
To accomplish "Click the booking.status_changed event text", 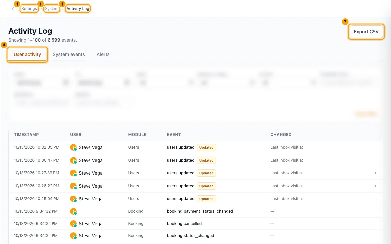I will pyautogui.click(x=191, y=236).
